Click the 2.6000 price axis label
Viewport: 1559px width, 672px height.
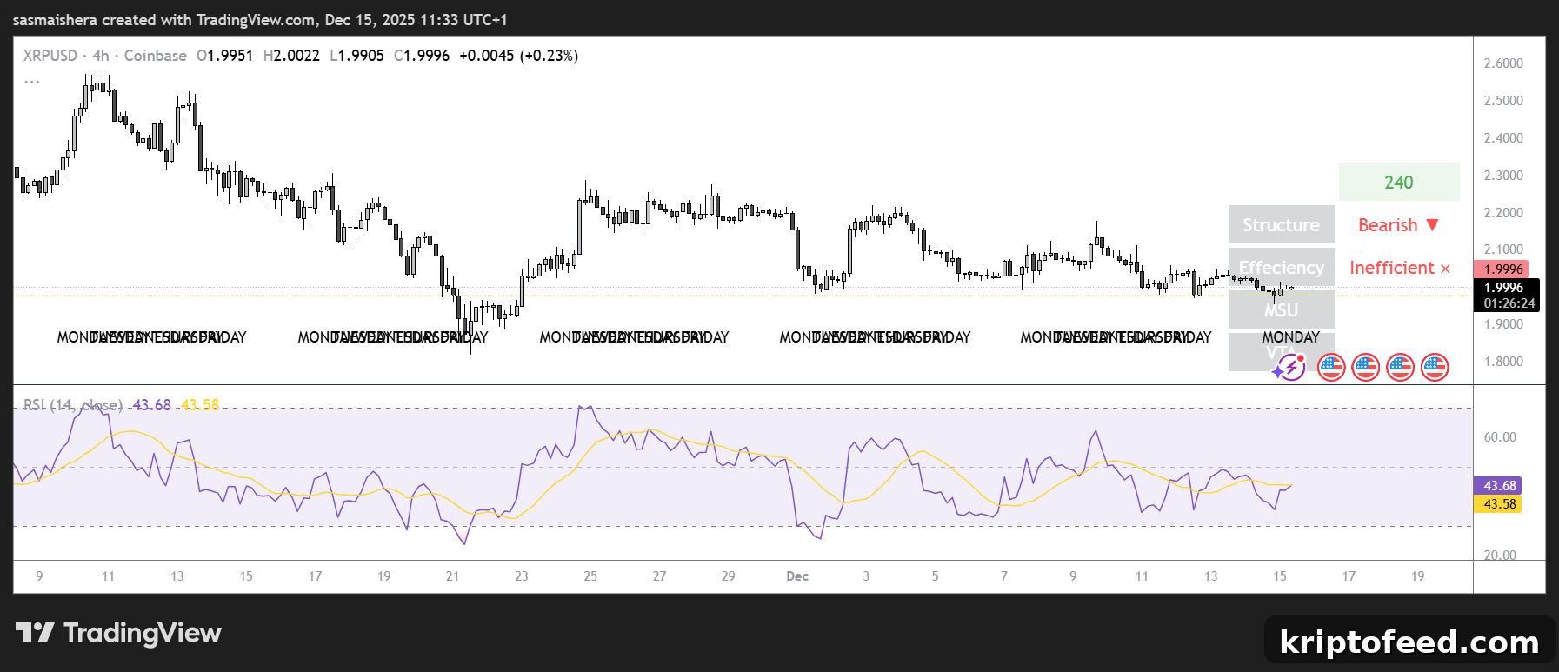(x=1503, y=63)
